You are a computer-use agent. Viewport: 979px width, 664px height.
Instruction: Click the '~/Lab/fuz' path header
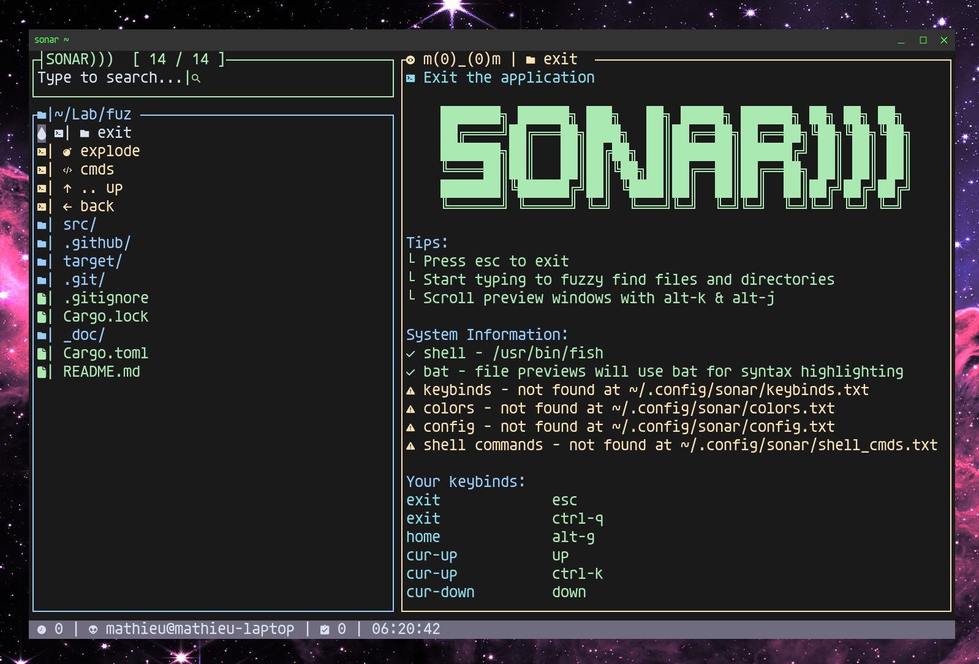tap(93, 115)
